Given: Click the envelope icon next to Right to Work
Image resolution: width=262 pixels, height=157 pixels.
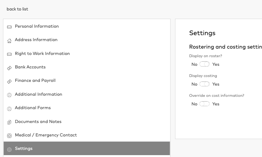Looking at the screenshot, I should pos(9,54).
